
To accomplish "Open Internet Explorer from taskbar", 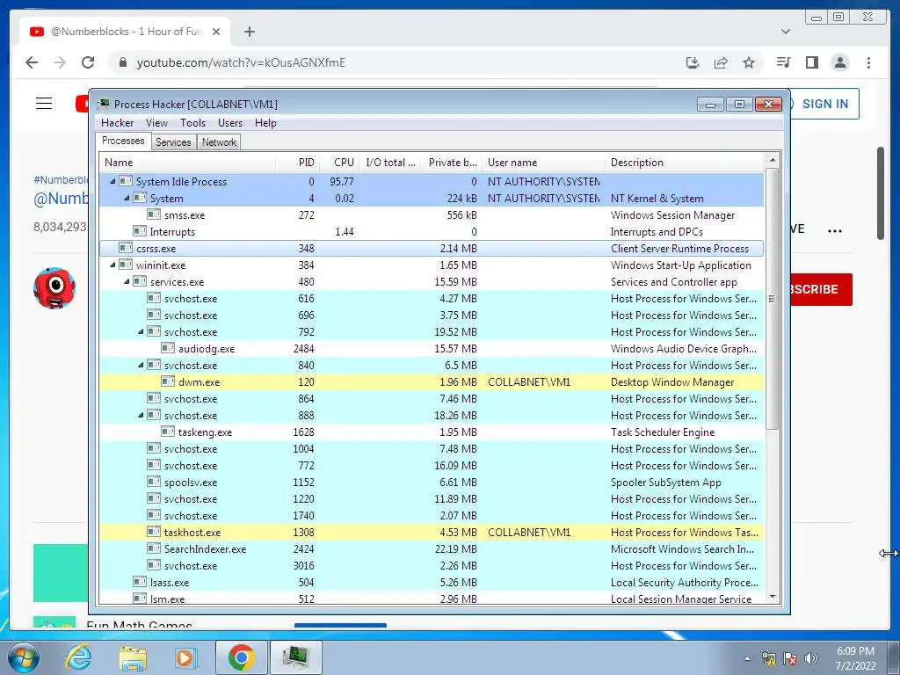I will pos(78,657).
